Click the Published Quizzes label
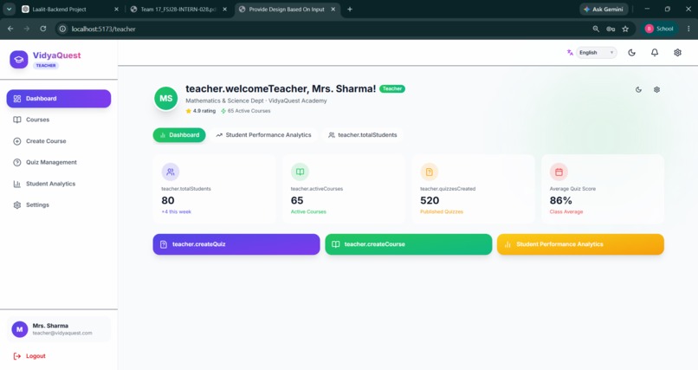The image size is (698, 370). click(x=442, y=211)
